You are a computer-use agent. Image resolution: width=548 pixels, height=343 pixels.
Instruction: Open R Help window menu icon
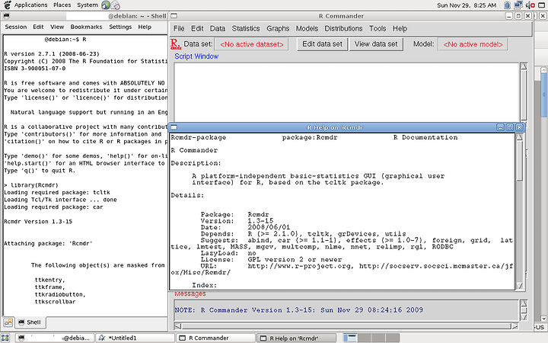[x=174, y=127]
